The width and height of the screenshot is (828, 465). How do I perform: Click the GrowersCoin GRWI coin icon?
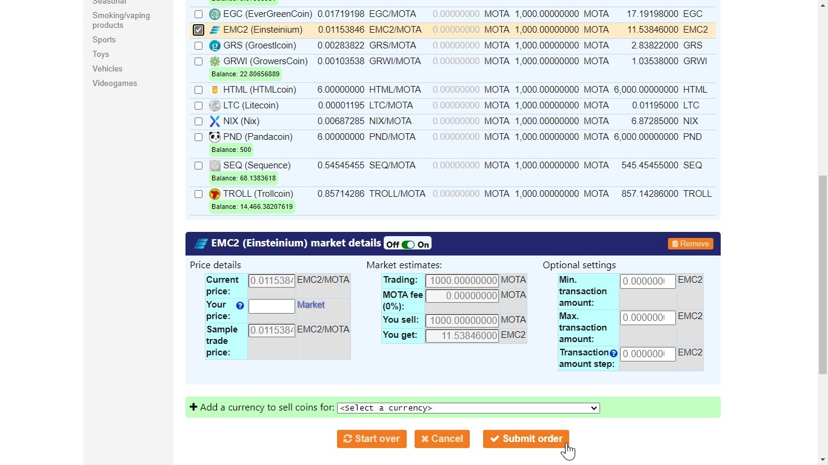(x=215, y=61)
